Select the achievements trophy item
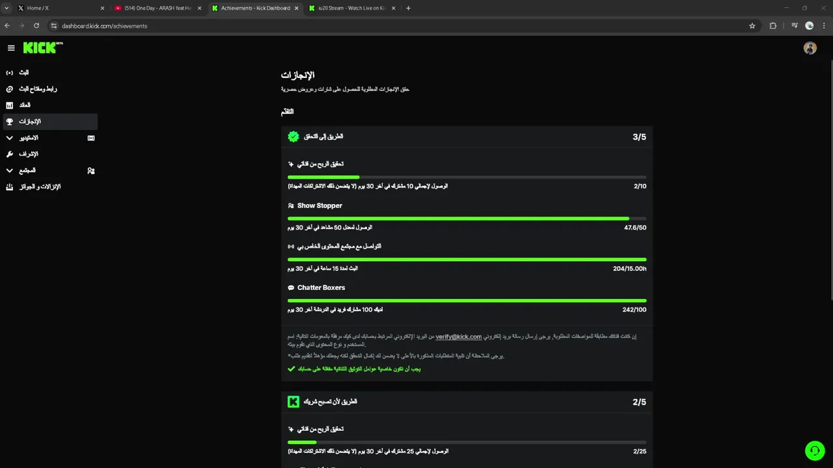This screenshot has height=468, width=833. click(29, 122)
